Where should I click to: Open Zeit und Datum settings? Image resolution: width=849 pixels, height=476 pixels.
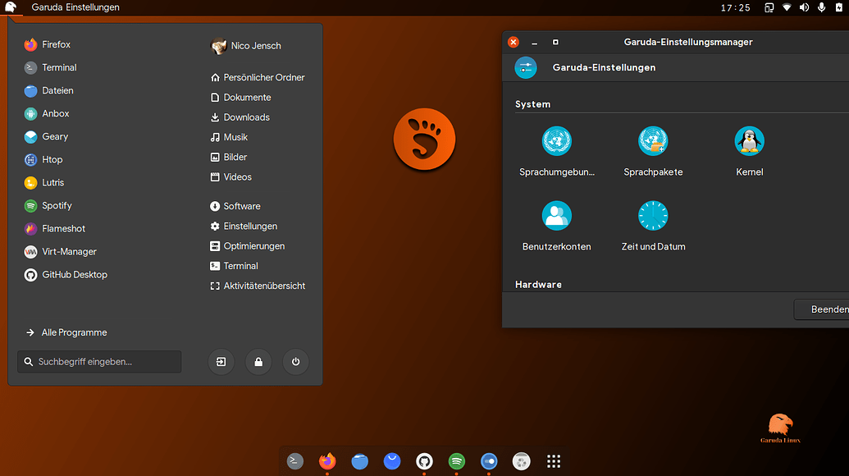click(653, 224)
